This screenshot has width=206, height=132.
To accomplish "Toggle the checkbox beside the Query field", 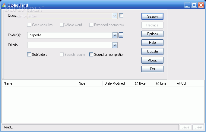I will 121,16.
